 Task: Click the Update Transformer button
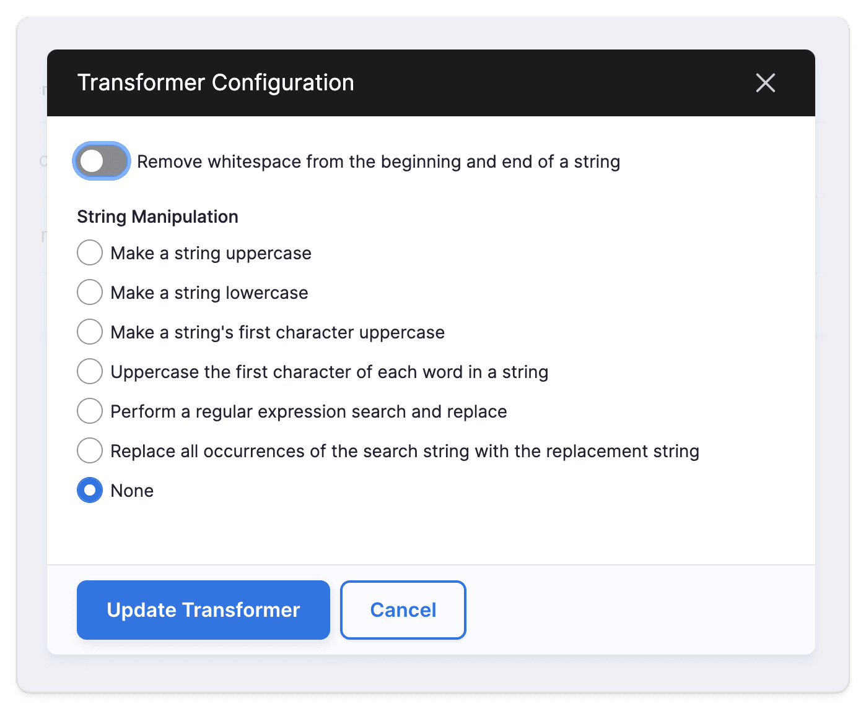203,610
